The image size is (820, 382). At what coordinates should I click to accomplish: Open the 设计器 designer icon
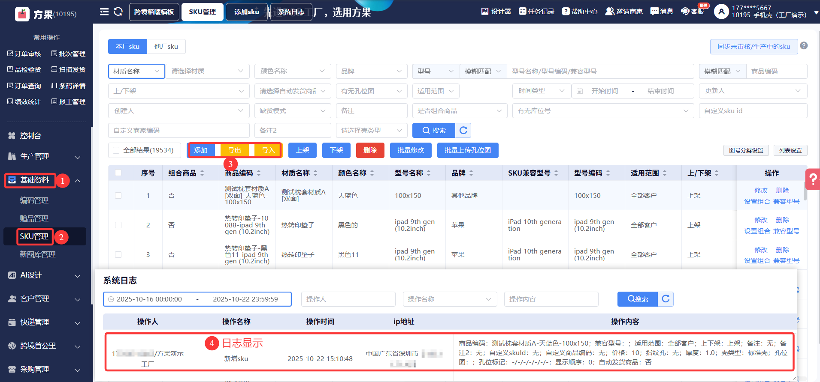coord(485,11)
